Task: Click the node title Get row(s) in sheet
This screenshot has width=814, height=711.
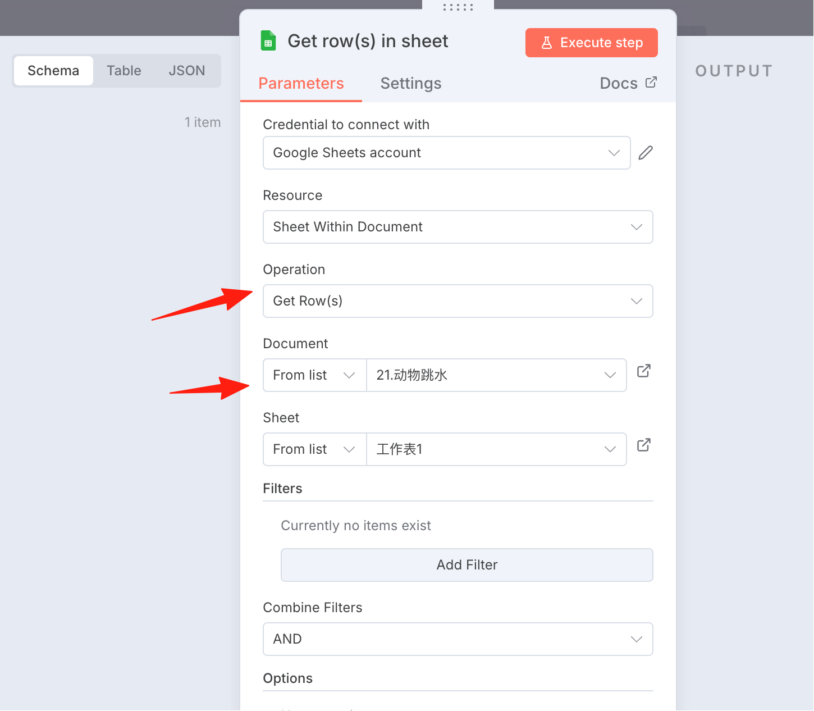Action: 368,41
